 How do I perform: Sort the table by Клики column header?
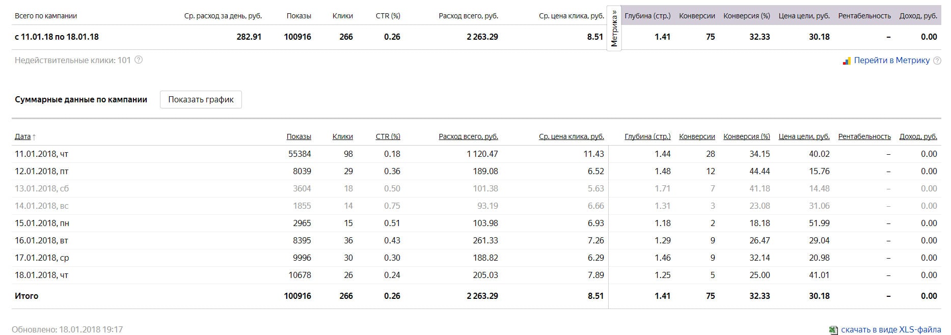coord(342,136)
